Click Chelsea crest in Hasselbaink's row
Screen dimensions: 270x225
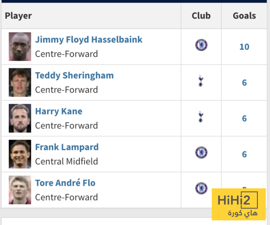pyautogui.click(x=201, y=45)
